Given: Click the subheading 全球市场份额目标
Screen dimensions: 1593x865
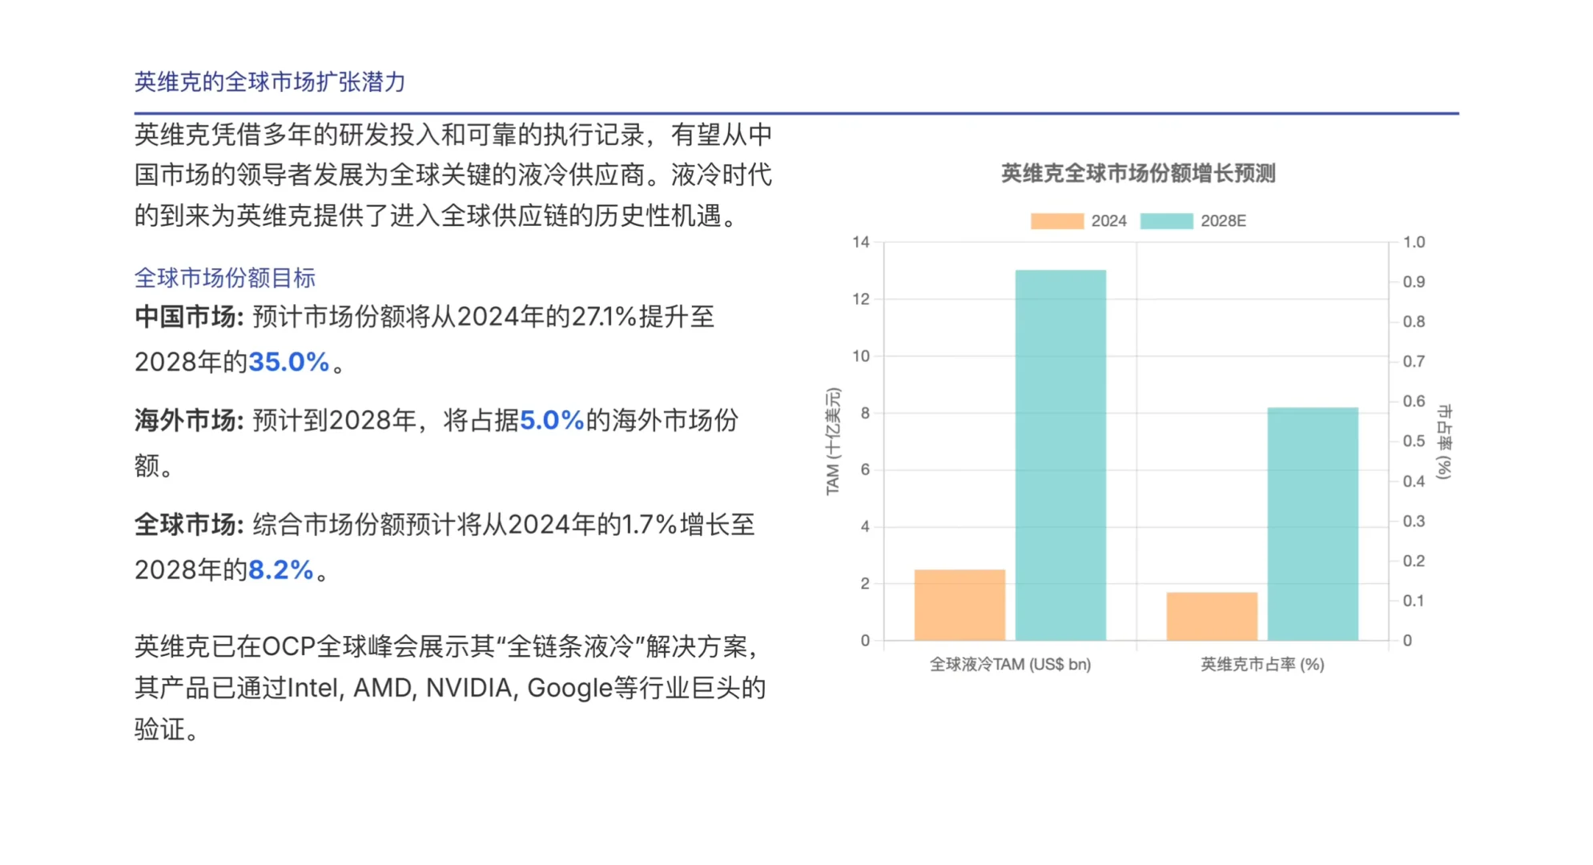Looking at the screenshot, I should click(x=225, y=278).
